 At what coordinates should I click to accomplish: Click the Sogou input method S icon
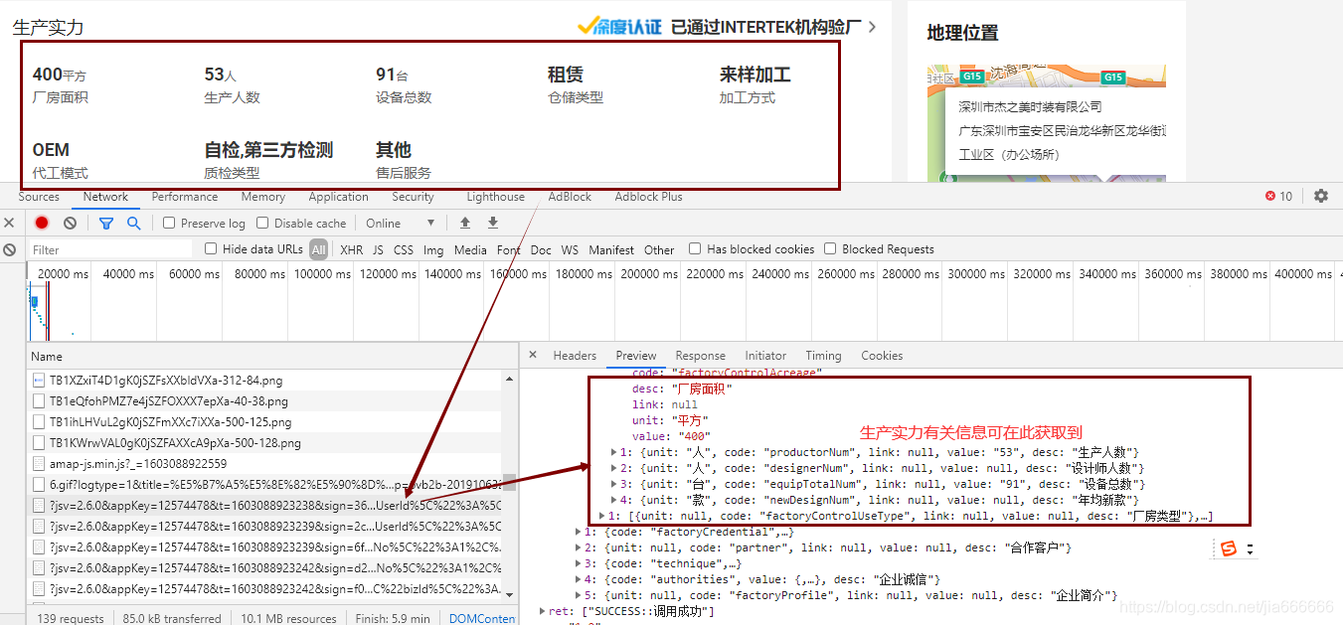click(1229, 548)
